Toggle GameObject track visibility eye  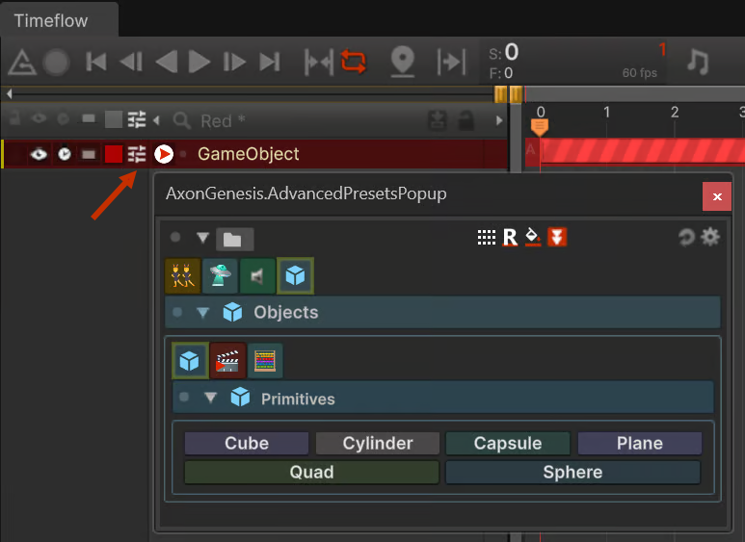tap(39, 154)
